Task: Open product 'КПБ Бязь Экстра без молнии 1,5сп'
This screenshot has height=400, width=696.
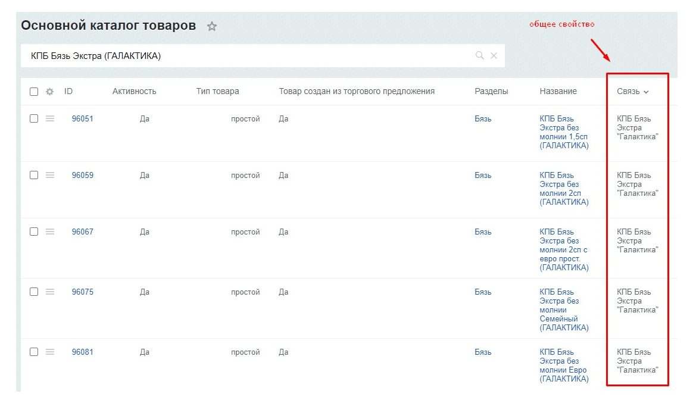Action: [563, 132]
